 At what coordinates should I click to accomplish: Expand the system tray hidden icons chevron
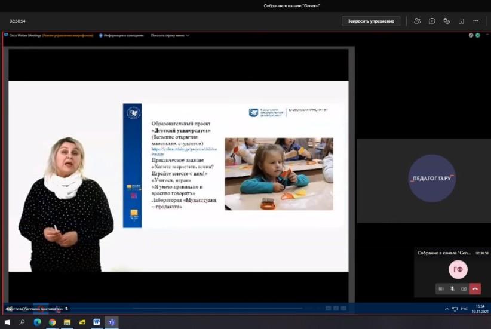pos(447,309)
